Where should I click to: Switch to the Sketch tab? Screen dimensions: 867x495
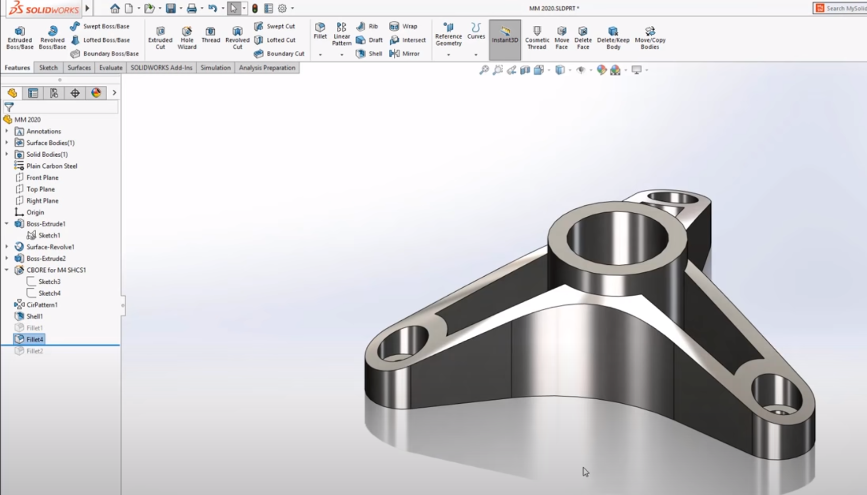tap(48, 67)
